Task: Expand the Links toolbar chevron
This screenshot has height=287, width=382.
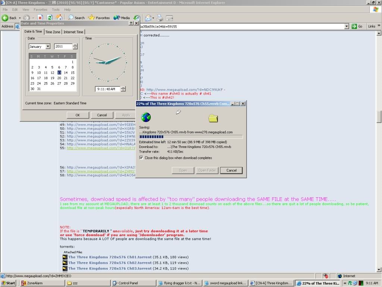Action: tap(379, 25)
